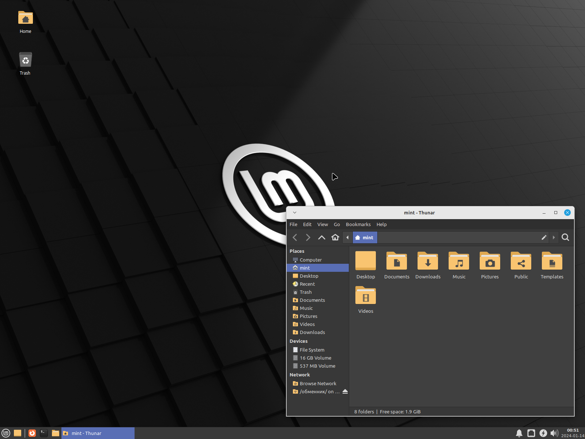The image size is (585, 439).
Task: Select Music in Places sidebar
Action: pos(318,308)
